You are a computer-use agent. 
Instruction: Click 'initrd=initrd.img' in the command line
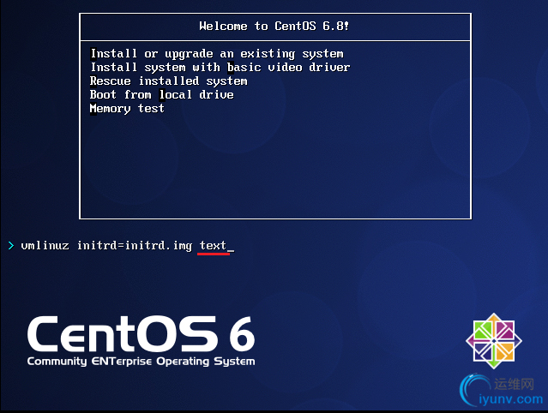click(x=135, y=246)
